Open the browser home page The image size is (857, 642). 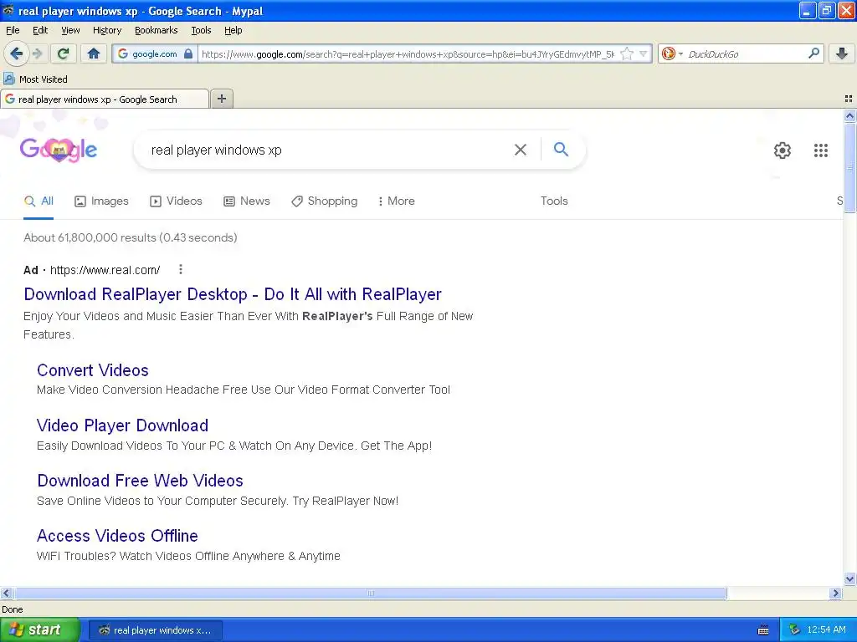94,53
